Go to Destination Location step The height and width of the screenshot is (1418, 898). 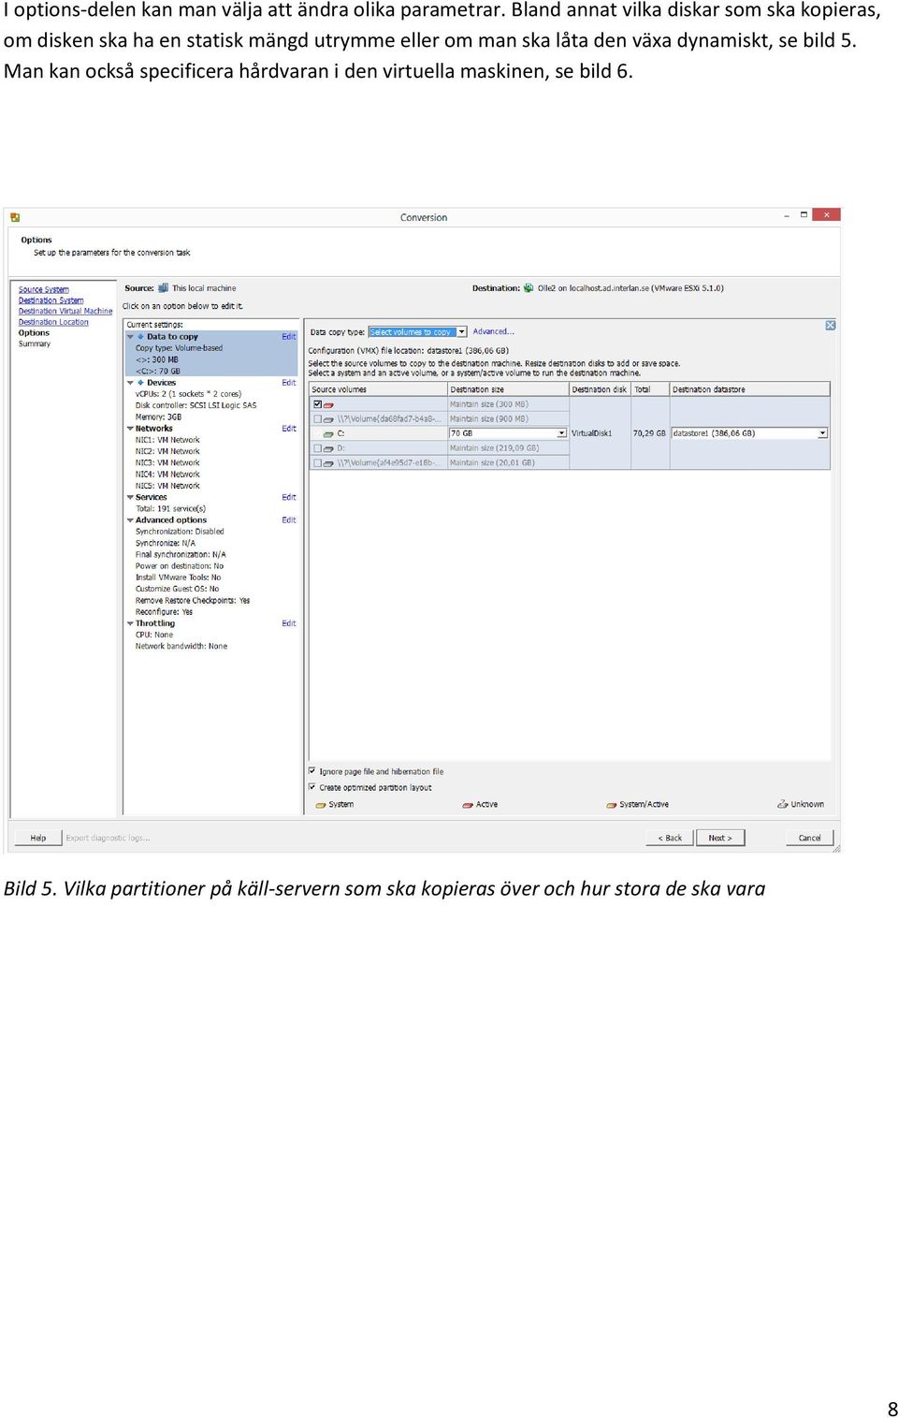[53, 322]
